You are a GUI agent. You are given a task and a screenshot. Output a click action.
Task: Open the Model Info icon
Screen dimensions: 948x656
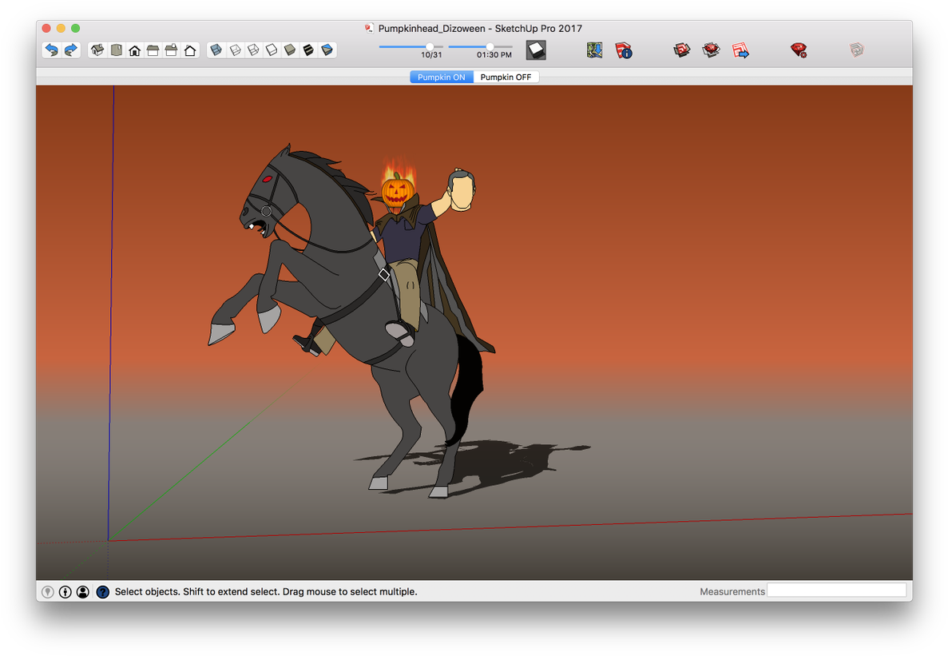(624, 50)
